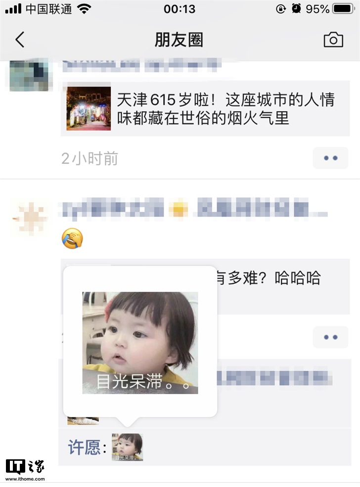The height and width of the screenshot is (487, 360).
Task: Tap the 00:13 clock in status bar
Action: coord(180,9)
